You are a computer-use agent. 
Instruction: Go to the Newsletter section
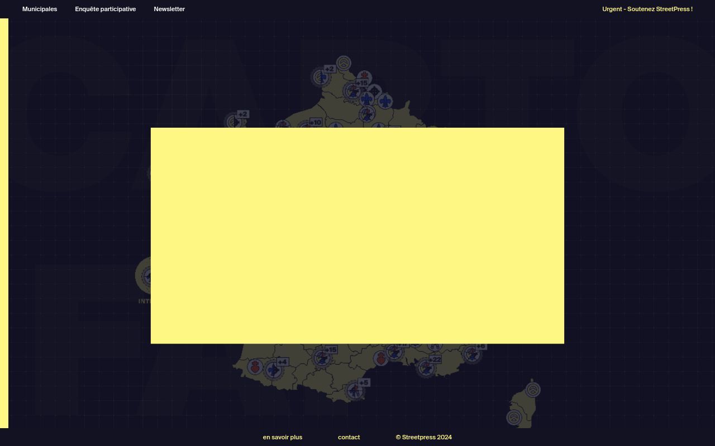[169, 9]
